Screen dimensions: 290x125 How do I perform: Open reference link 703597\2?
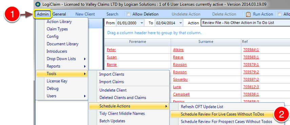click(x=251, y=79)
